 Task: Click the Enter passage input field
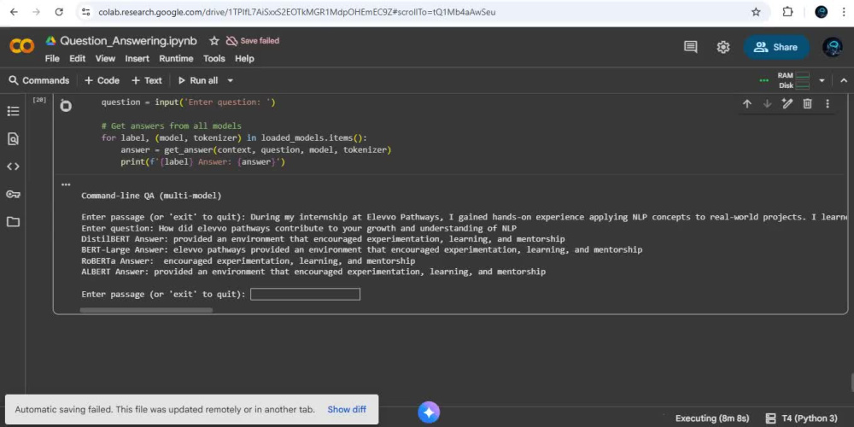[x=305, y=294]
